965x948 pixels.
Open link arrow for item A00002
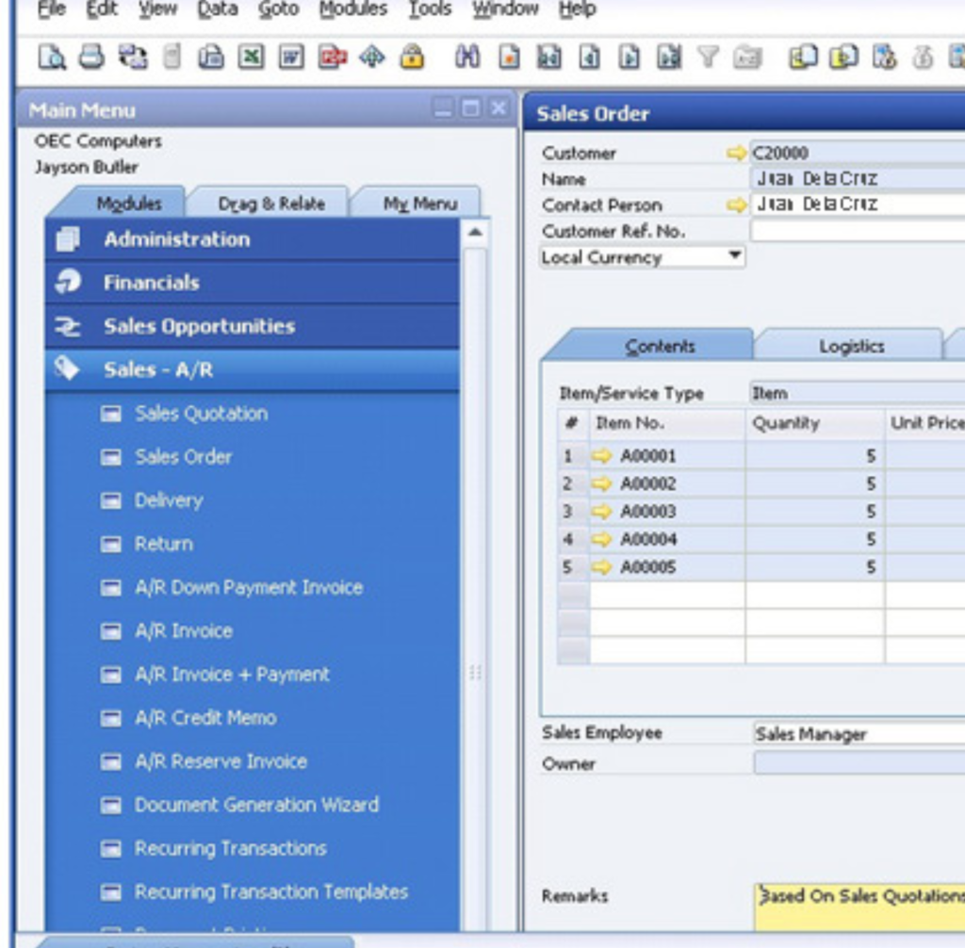601,483
